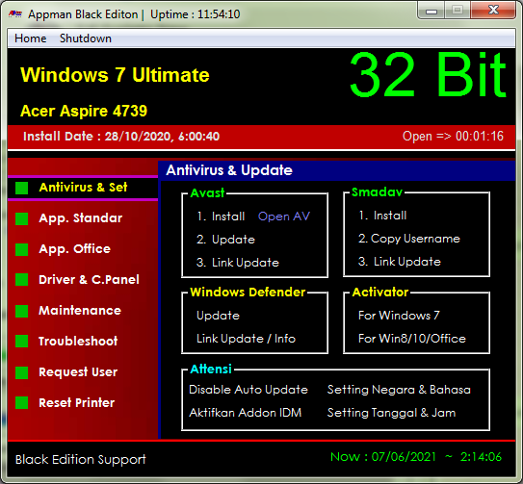Viewport: 523px width, 484px height.
Task: Select Antivirus & Set sidebar item
Action: (83, 187)
